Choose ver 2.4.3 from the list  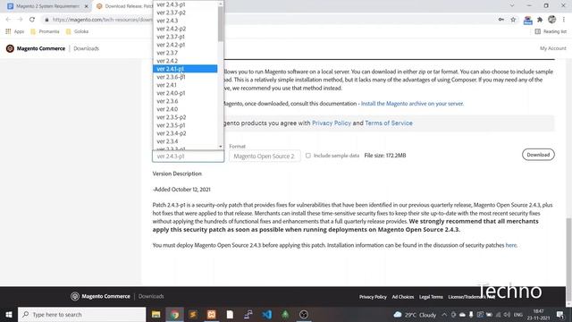185,21
